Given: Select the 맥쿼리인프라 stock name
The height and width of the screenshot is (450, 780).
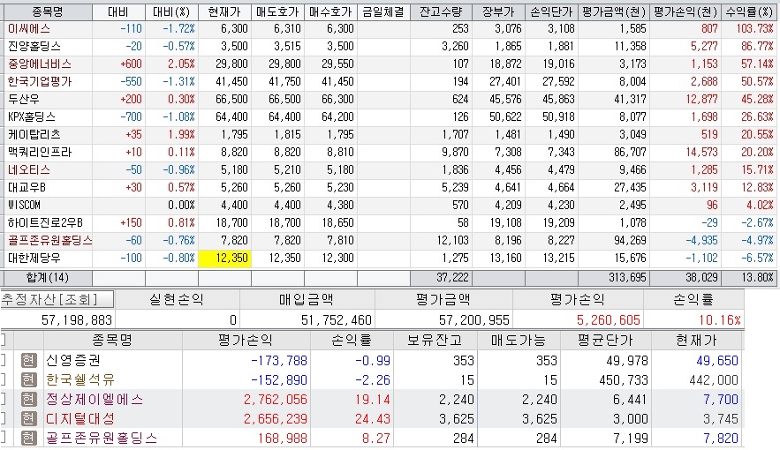Looking at the screenshot, I should [40, 153].
